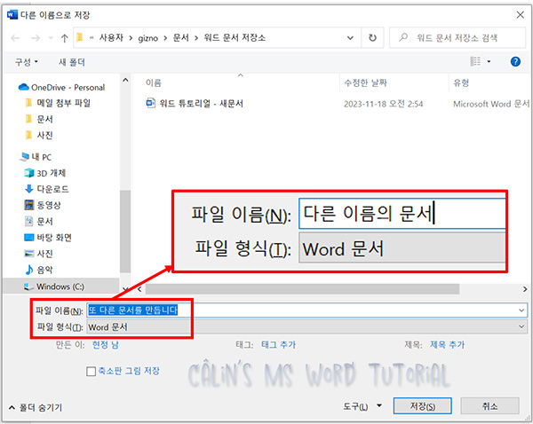Select 문서 in the address path
The width and height of the screenshot is (533, 424).
click(180, 37)
